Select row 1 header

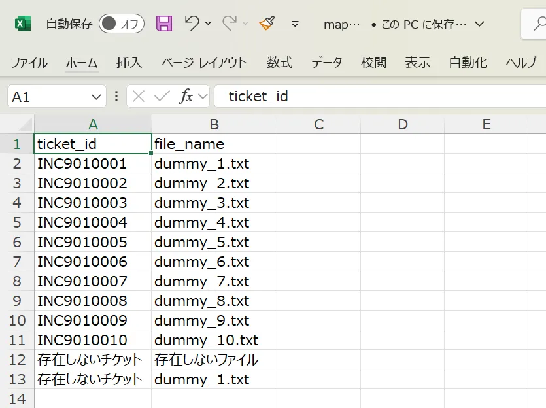(x=17, y=144)
